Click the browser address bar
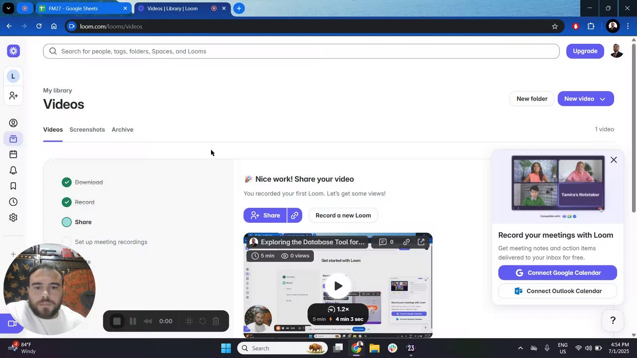Screen dimensions: 637x358 [314, 26]
